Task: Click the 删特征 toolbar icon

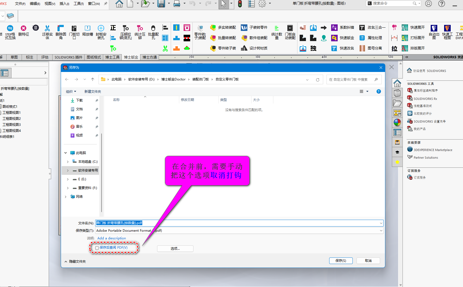Action: click(24, 28)
